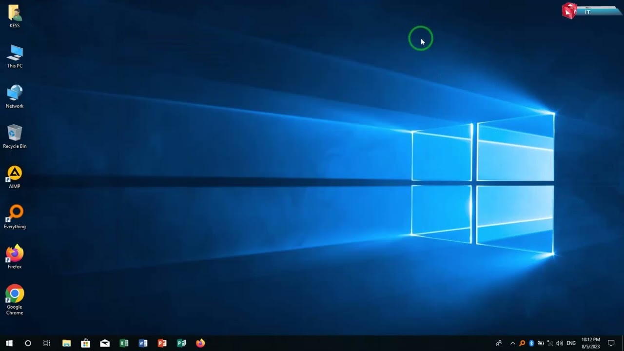
Task: Select the Recycle Bin icon
Action: point(15,136)
